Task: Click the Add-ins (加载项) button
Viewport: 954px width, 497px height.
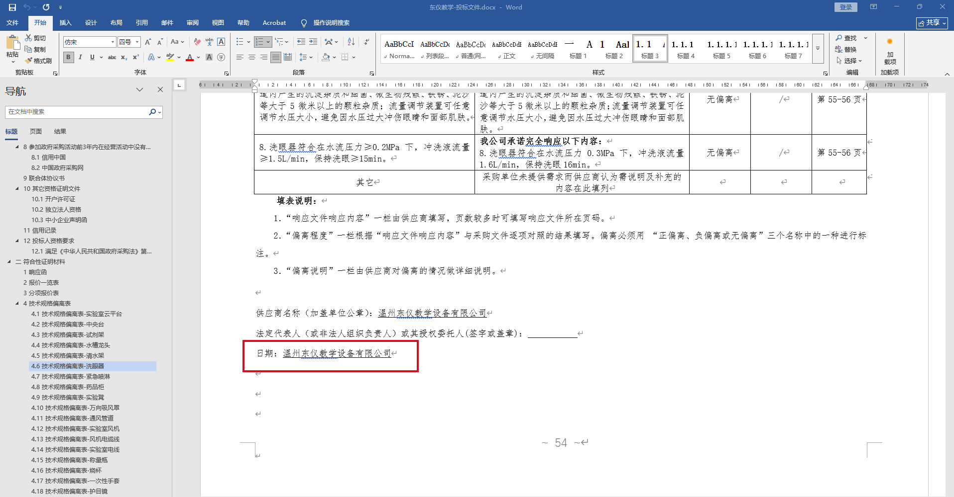Action: pos(890,51)
